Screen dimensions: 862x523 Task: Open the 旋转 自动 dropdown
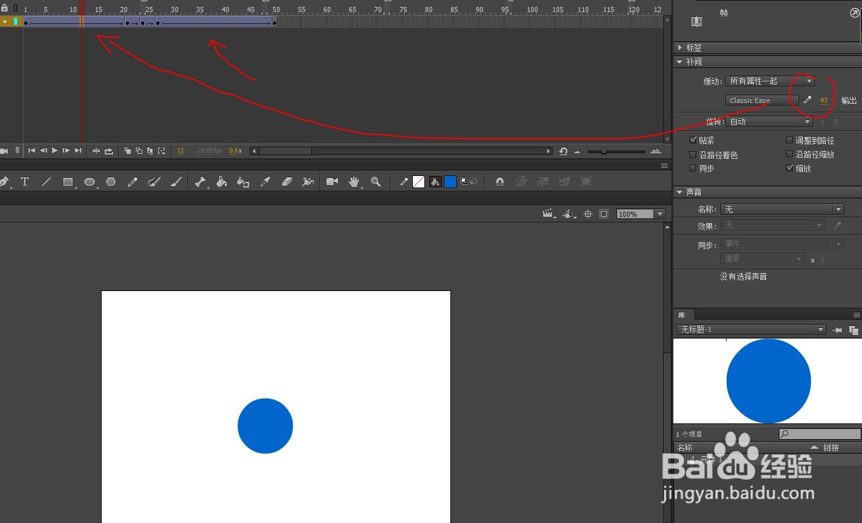point(770,121)
